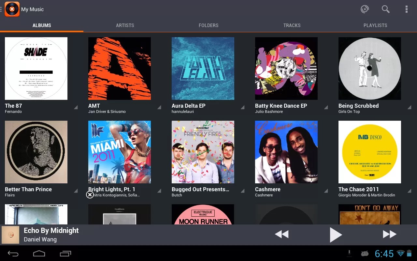Open the Android debug notification icon
The width and height of the screenshot is (417, 261).
[x=365, y=253]
